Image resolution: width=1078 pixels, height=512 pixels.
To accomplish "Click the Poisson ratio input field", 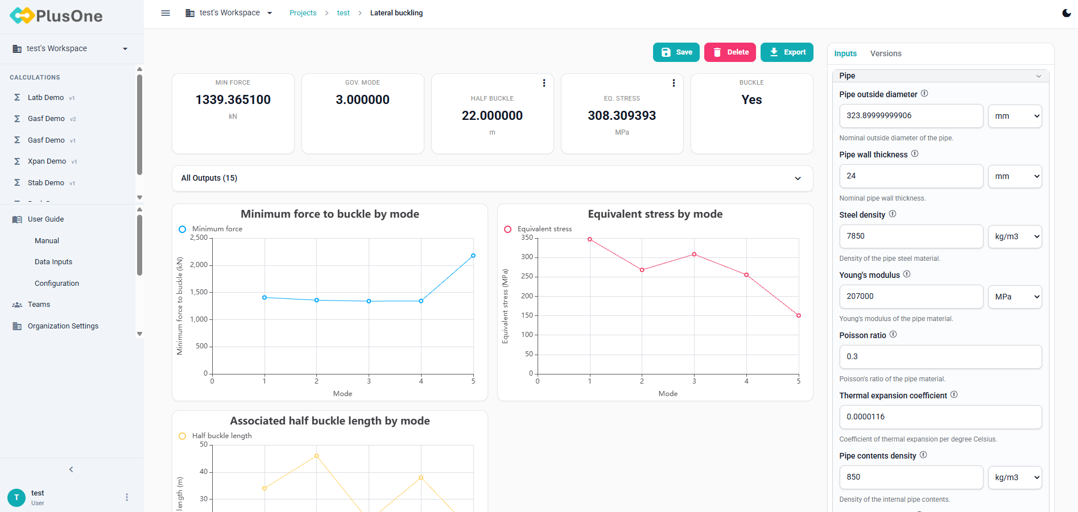I will click(x=940, y=357).
